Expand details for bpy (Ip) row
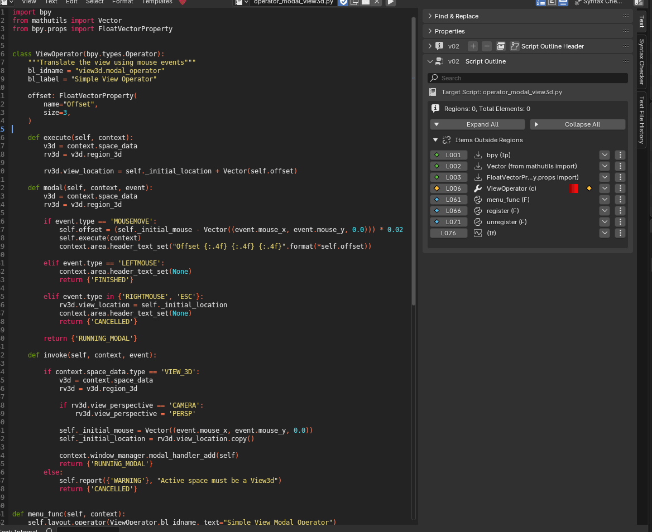The width and height of the screenshot is (652, 532). point(605,155)
